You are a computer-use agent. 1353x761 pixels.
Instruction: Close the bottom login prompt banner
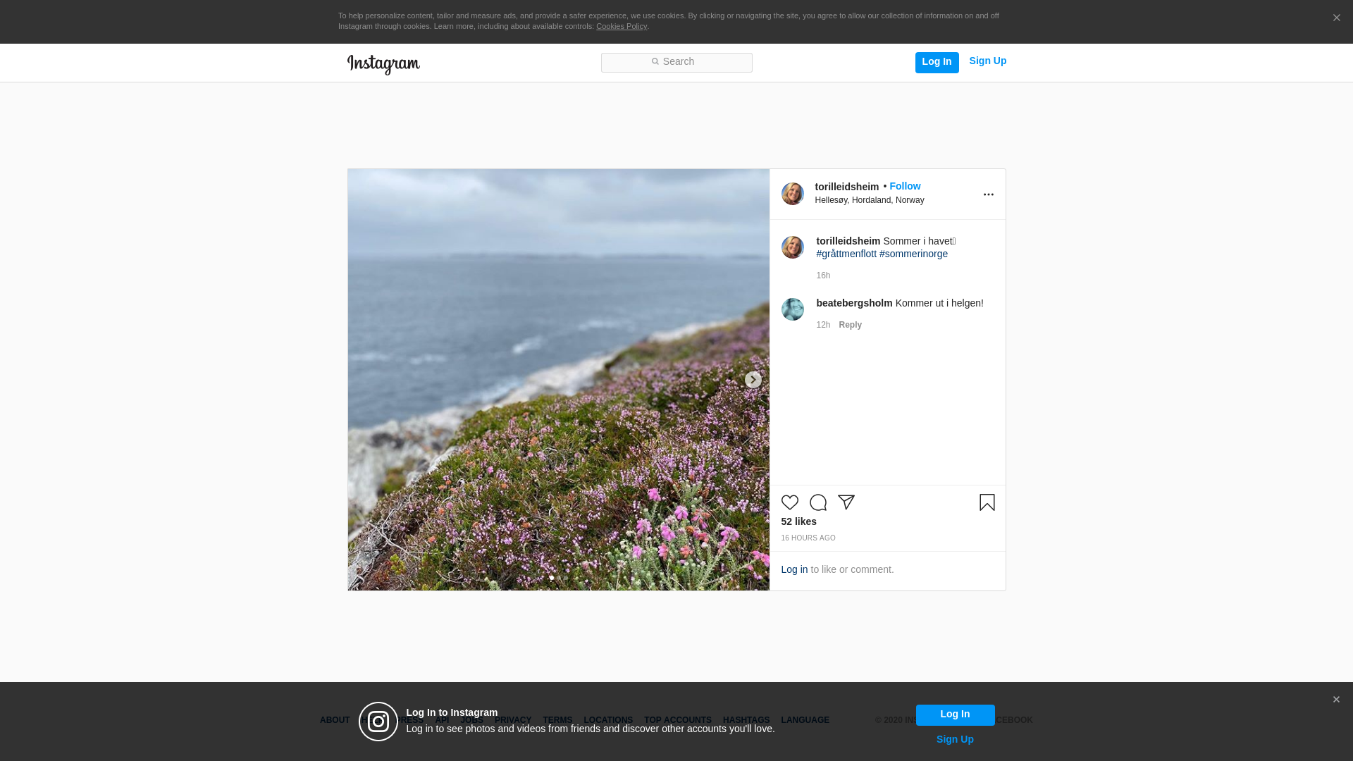coord(1335,700)
